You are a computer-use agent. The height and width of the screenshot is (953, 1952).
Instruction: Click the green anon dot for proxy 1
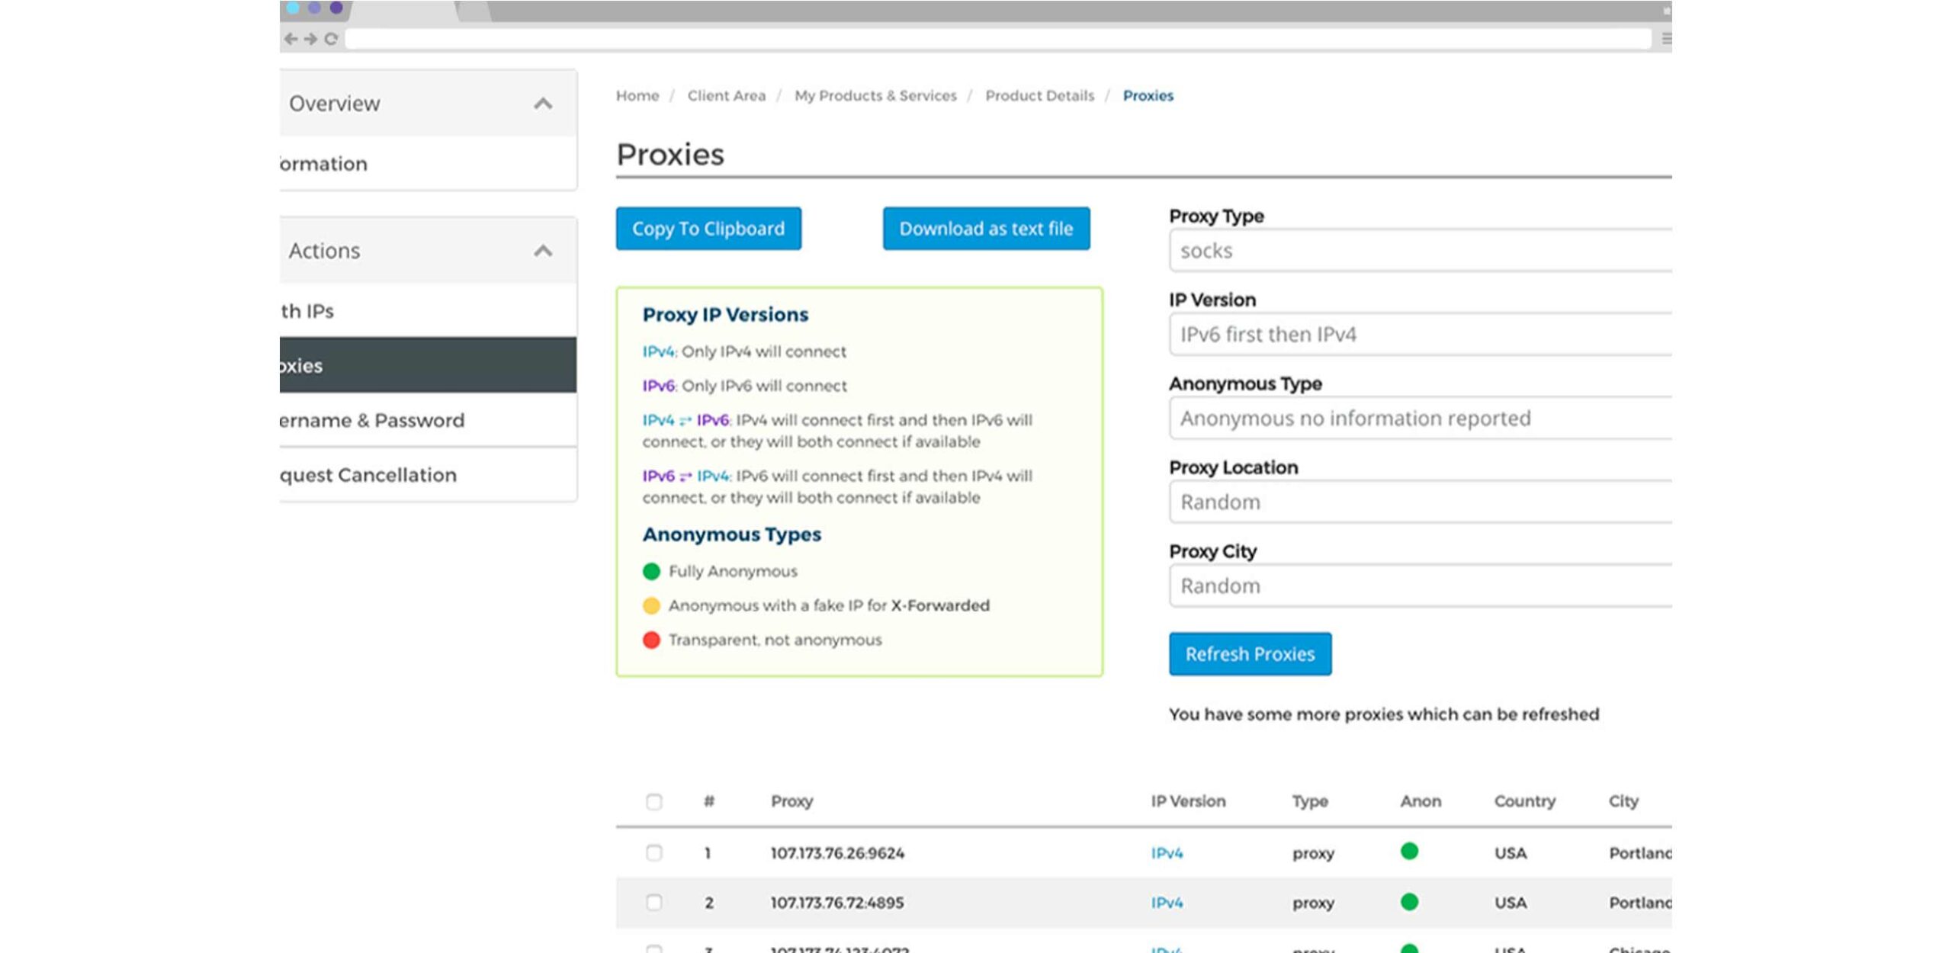[x=1409, y=852]
